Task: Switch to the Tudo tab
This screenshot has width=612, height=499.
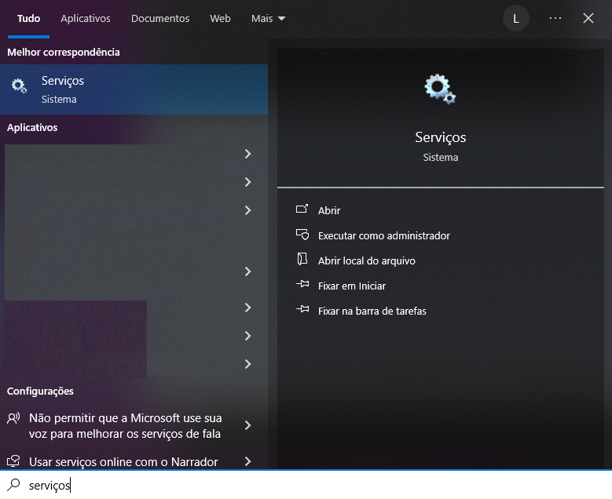Action: coord(28,18)
